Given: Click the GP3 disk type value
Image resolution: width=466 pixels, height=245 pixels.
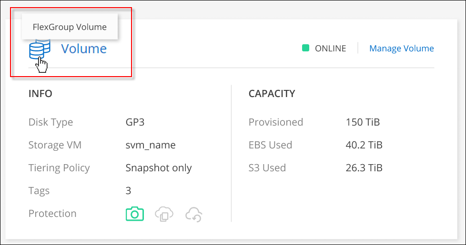Looking at the screenshot, I should 135,122.
